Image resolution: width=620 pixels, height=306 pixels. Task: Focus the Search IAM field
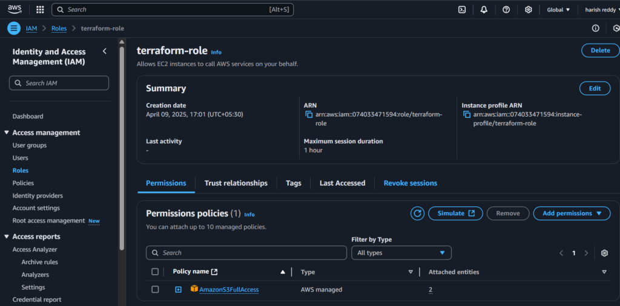pyautogui.click(x=59, y=83)
